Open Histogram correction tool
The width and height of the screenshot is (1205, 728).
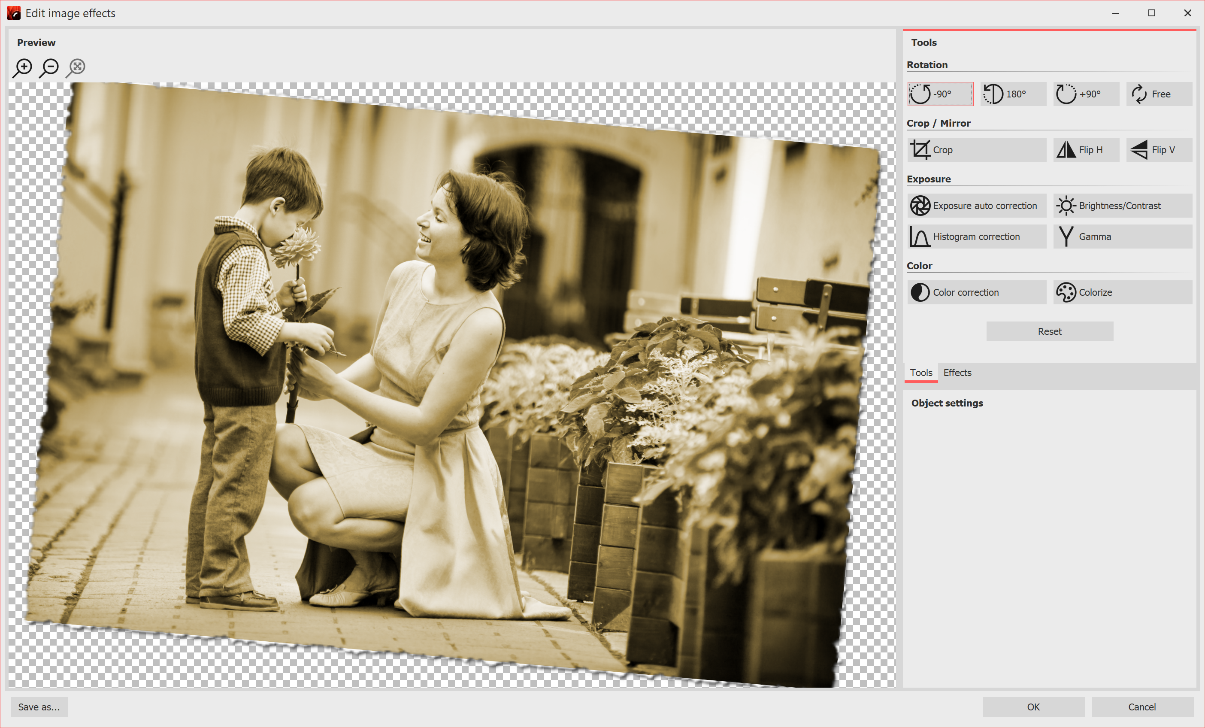(977, 236)
